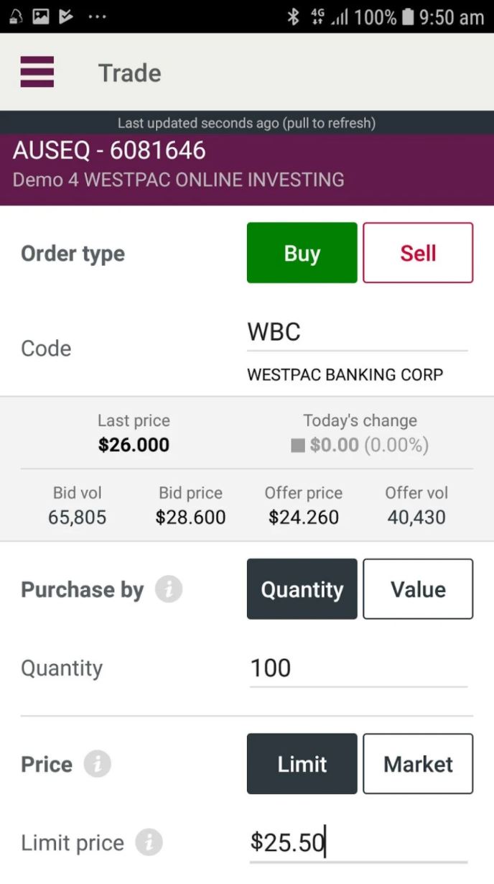
Task: Tap the Limit price info icon
Action: point(150,843)
